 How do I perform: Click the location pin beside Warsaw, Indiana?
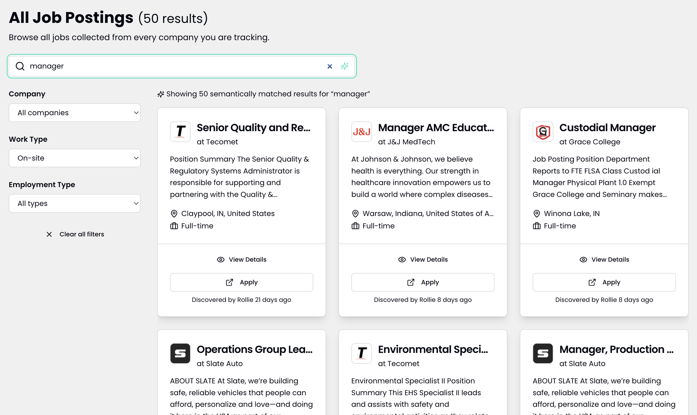click(x=355, y=214)
